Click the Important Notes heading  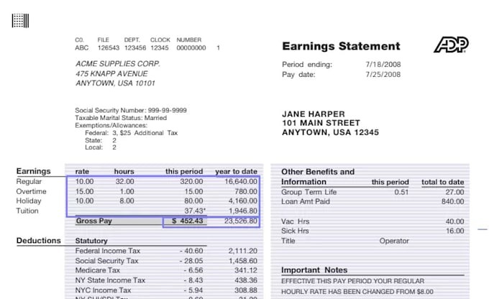coord(314,270)
